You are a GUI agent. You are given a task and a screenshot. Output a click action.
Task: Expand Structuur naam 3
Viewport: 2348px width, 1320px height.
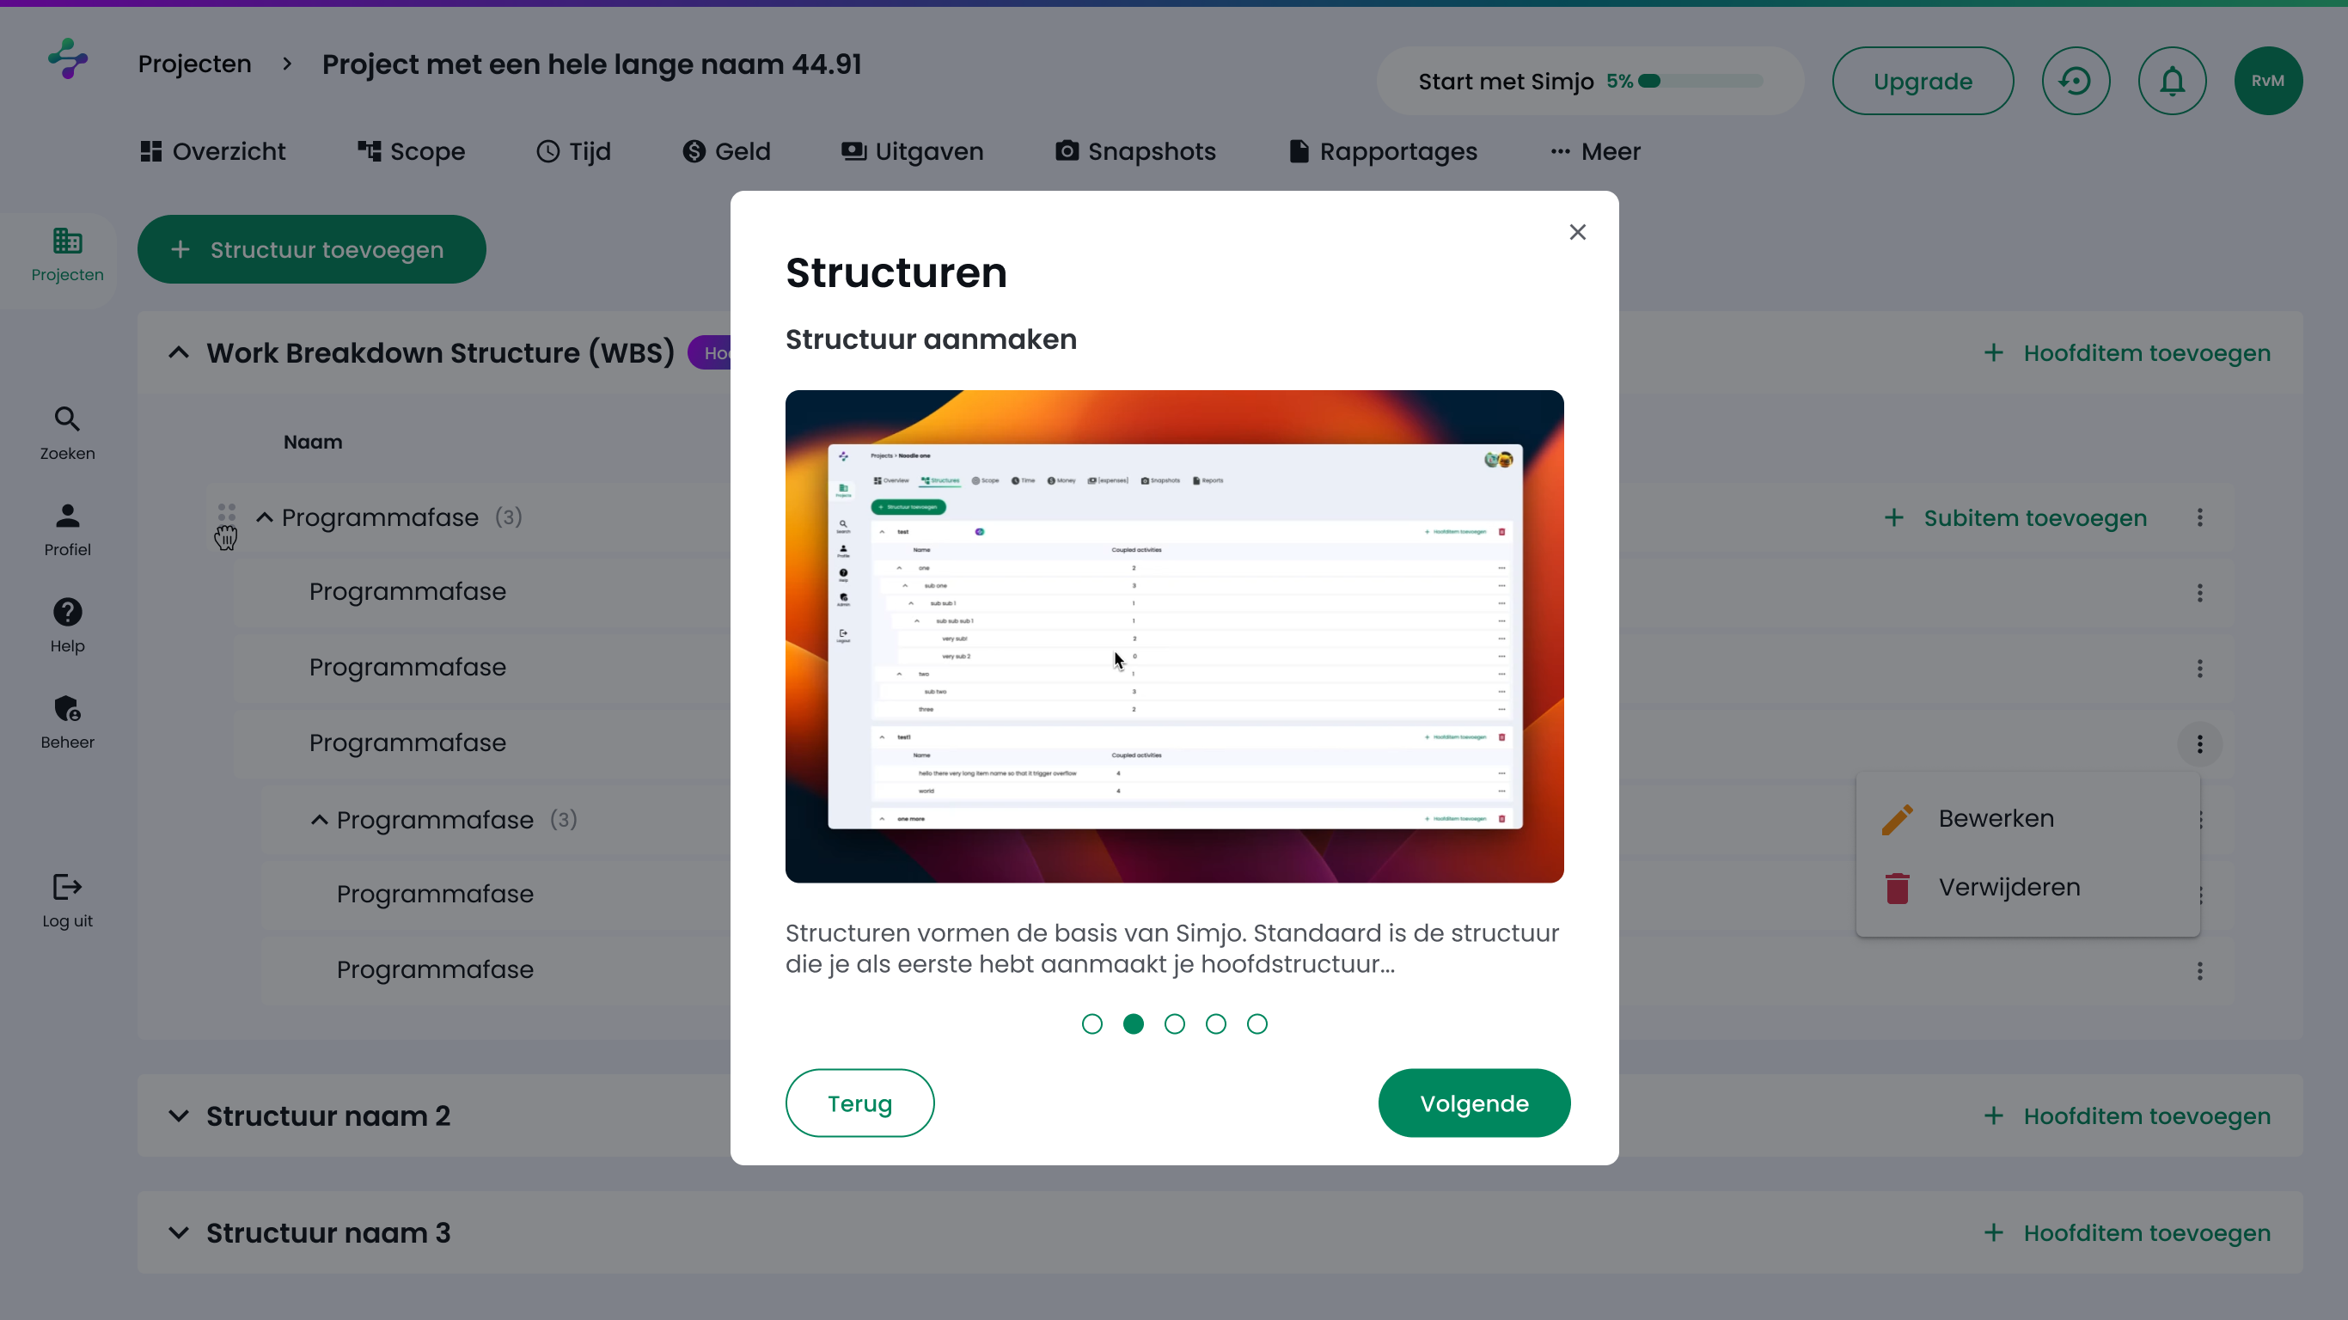tap(179, 1232)
